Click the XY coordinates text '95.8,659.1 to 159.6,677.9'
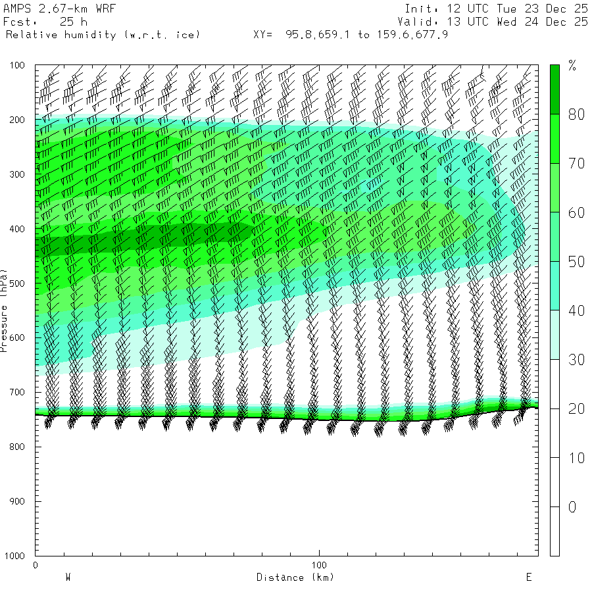Image resolution: width=592 pixels, height=592 pixels. 366,35
